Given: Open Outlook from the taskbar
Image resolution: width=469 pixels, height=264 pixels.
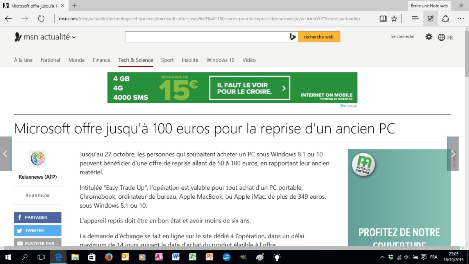Looking at the screenshot, I should click(x=125, y=257).
